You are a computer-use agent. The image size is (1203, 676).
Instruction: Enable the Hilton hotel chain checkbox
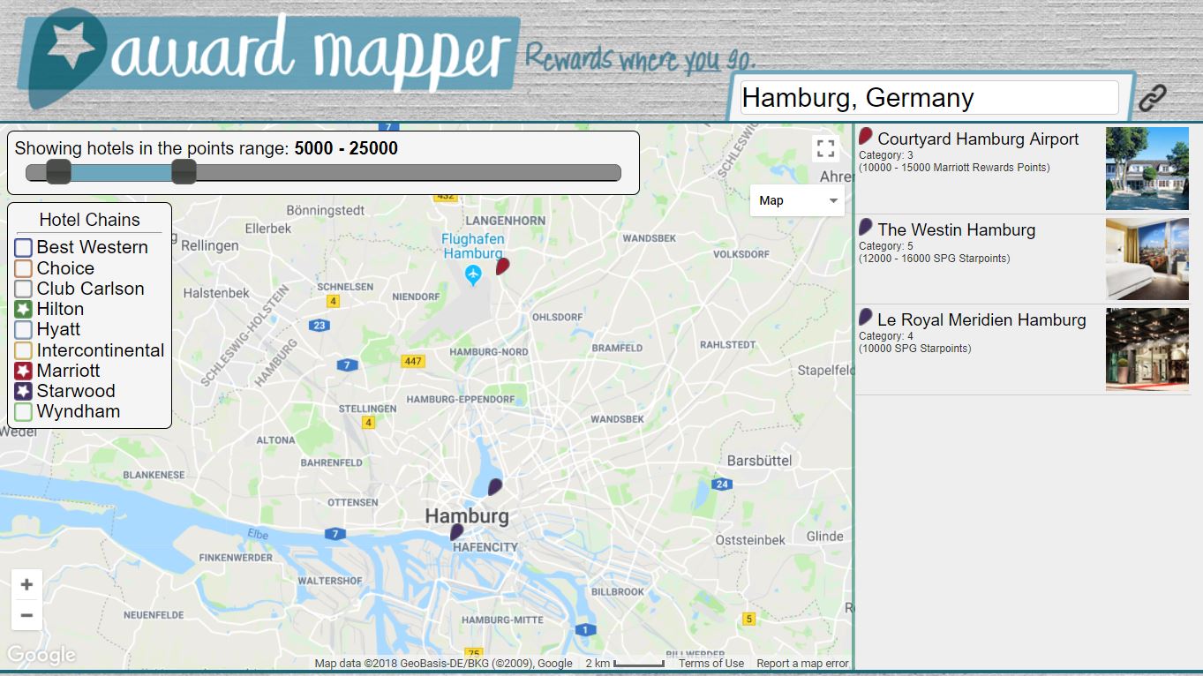(24, 308)
